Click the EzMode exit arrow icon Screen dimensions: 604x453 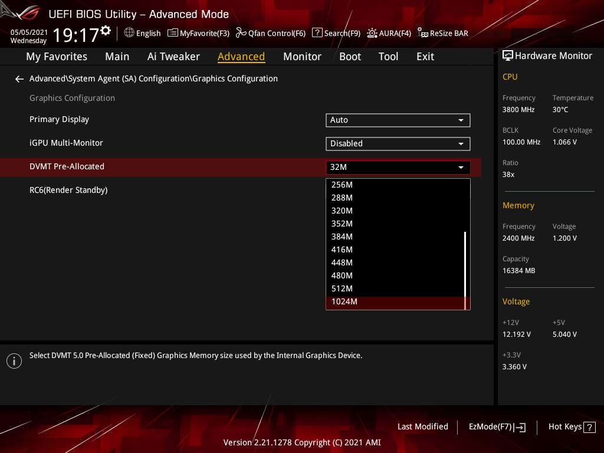point(520,427)
